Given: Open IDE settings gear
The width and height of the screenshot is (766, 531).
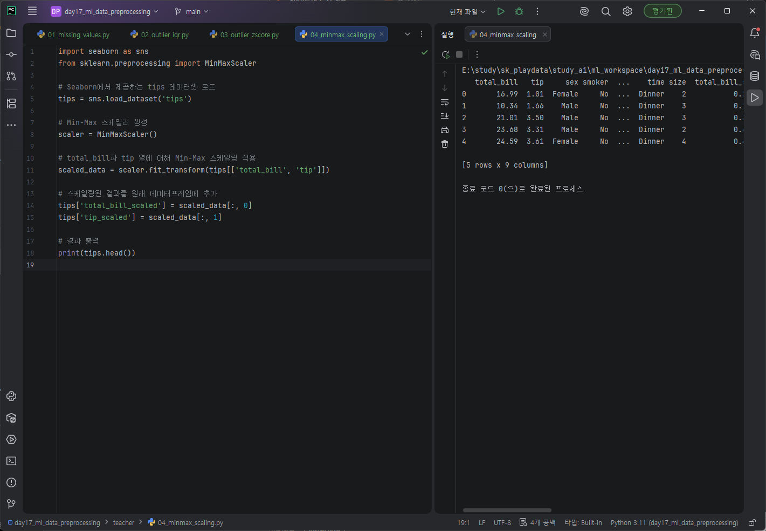Looking at the screenshot, I should [x=627, y=11].
